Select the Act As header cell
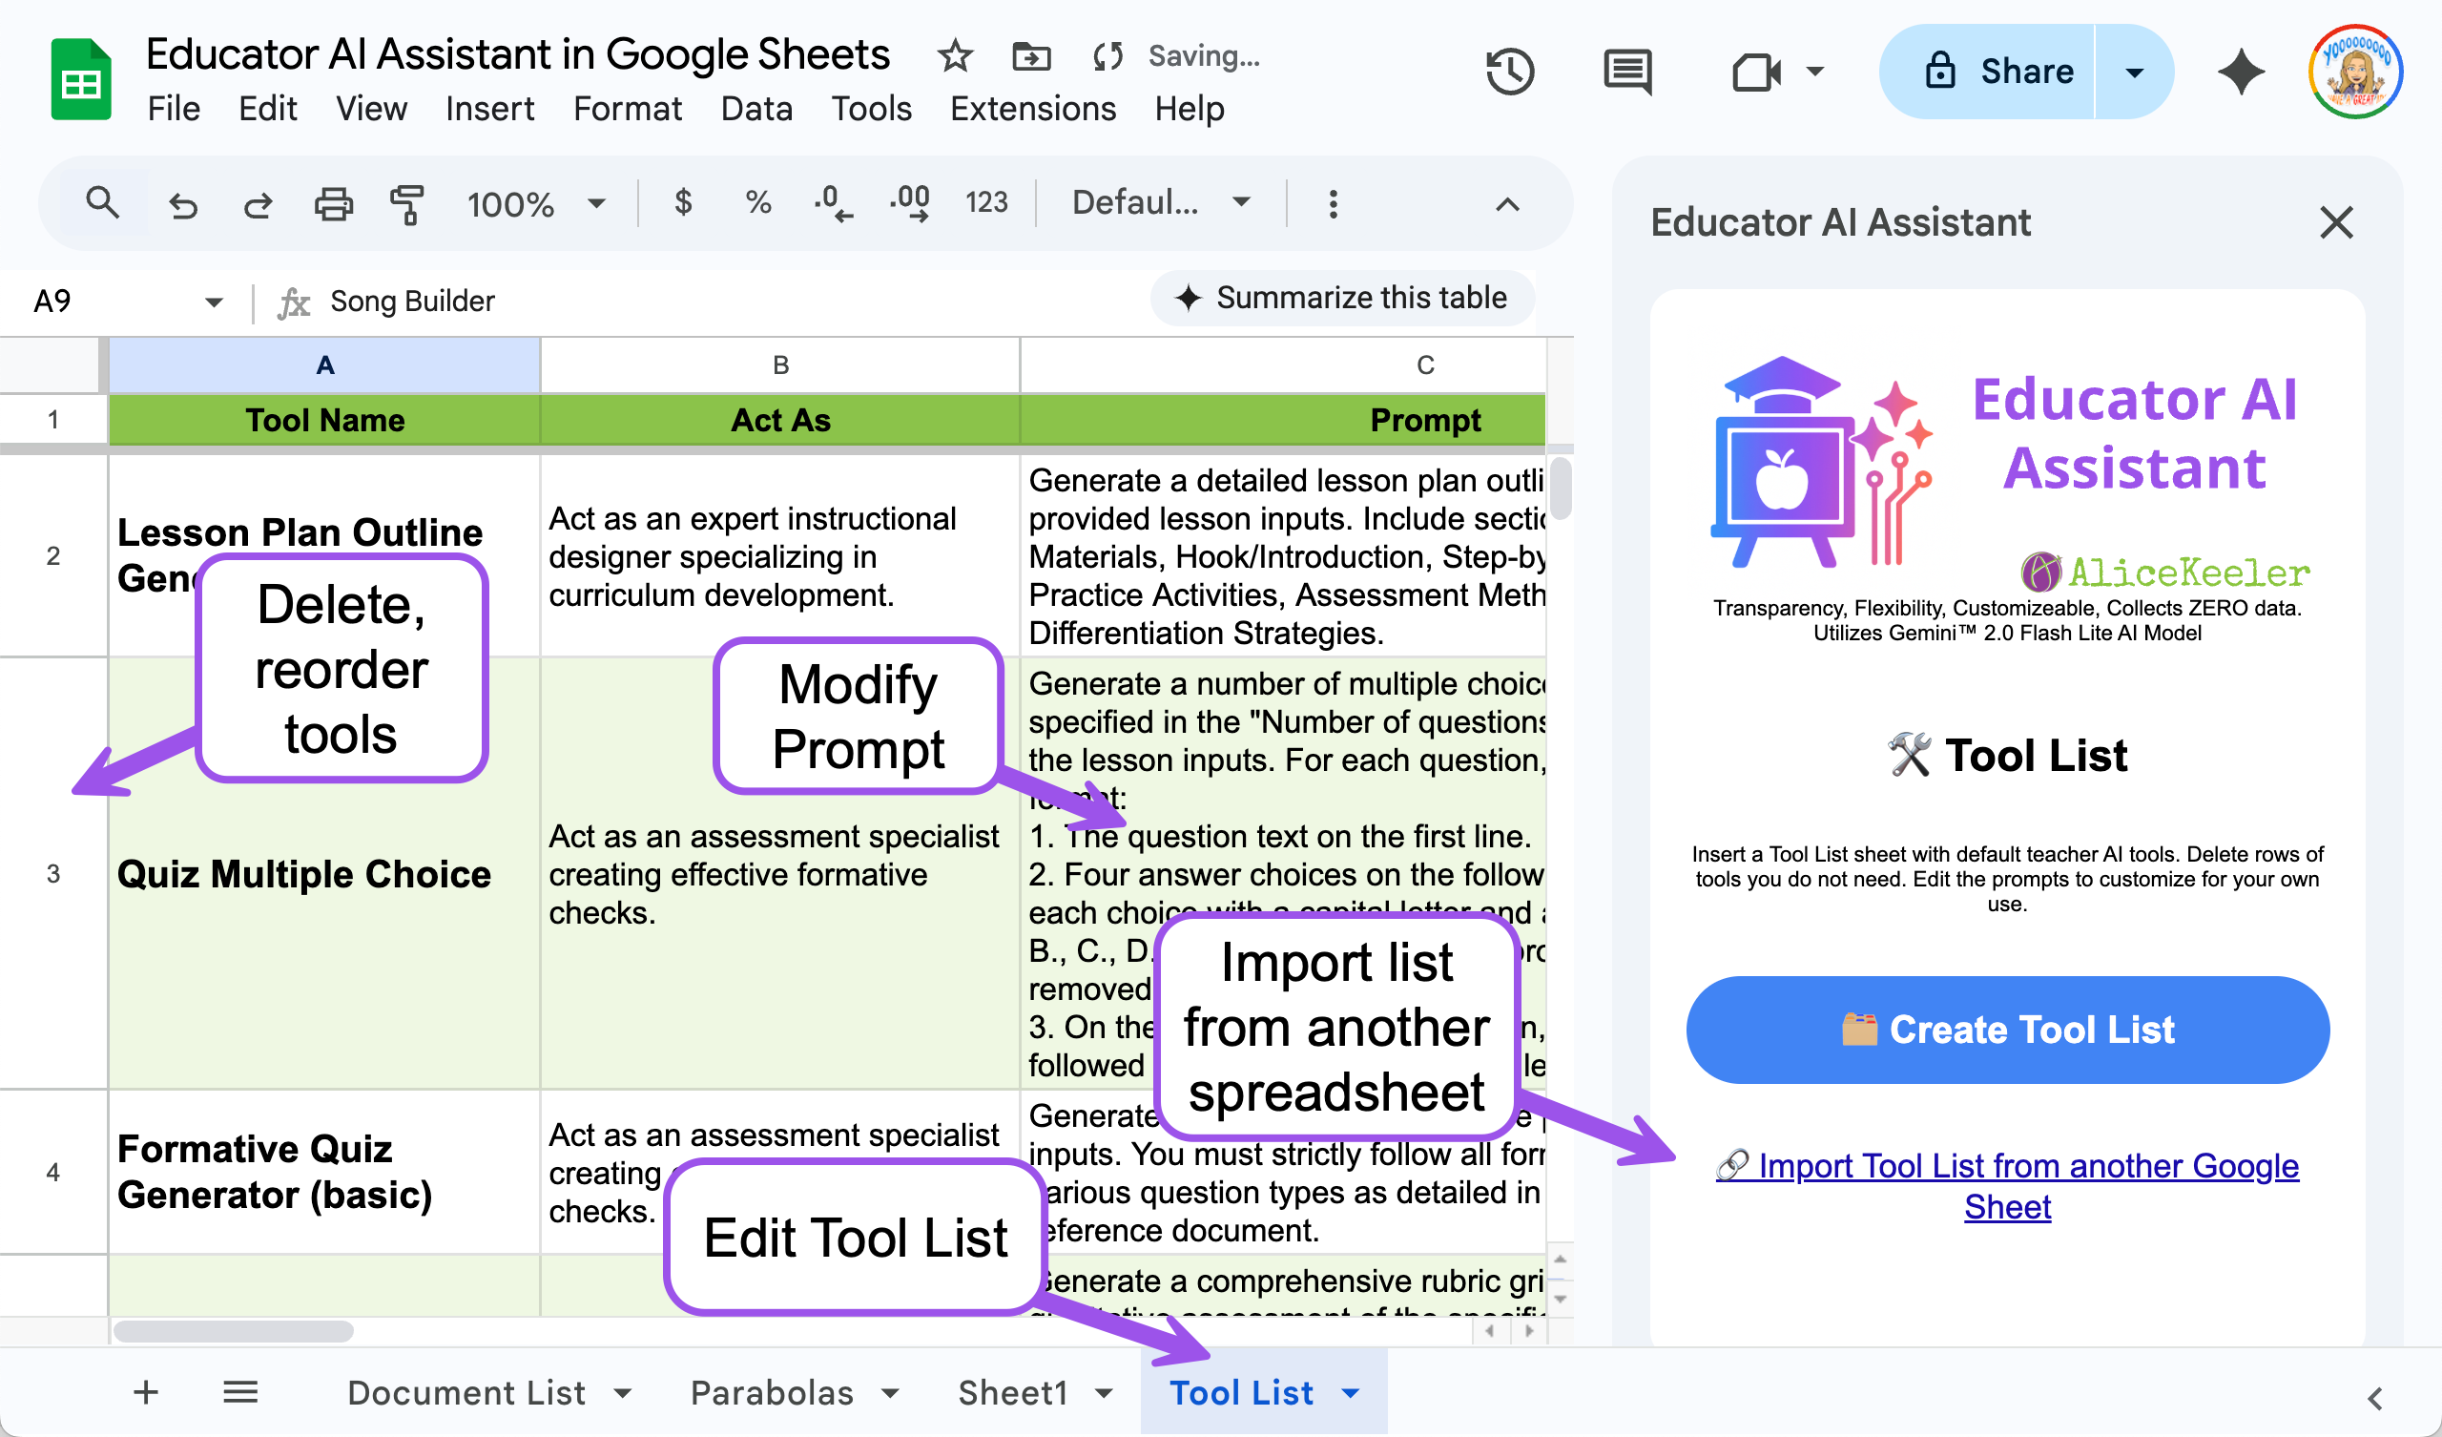Screen dimensions: 2442x1437 (780, 420)
